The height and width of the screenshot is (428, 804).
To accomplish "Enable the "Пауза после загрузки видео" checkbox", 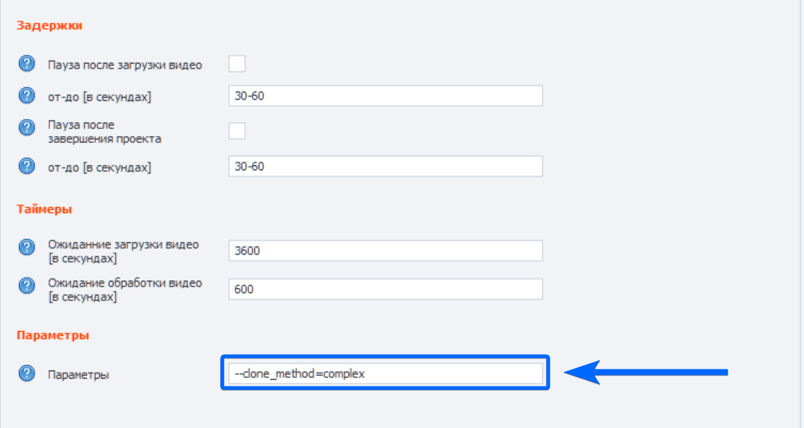I will coord(237,63).
